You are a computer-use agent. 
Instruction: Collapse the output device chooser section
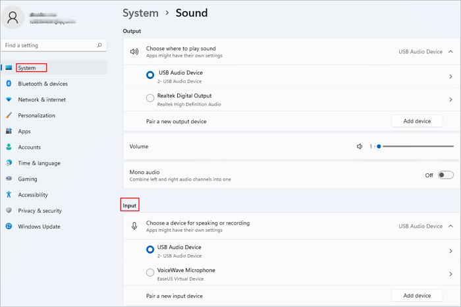tap(450, 51)
